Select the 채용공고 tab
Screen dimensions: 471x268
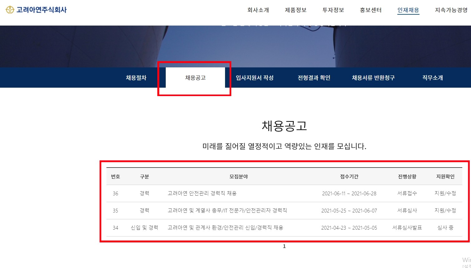(195, 78)
